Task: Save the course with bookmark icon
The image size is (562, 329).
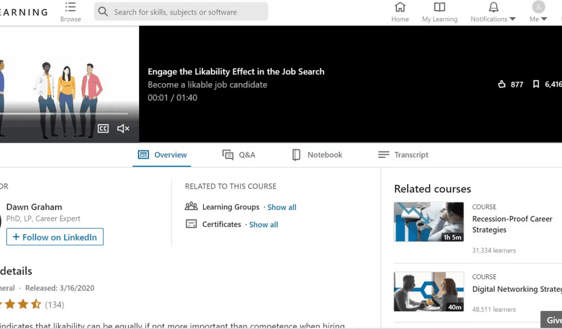Action: click(x=536, y=84)
